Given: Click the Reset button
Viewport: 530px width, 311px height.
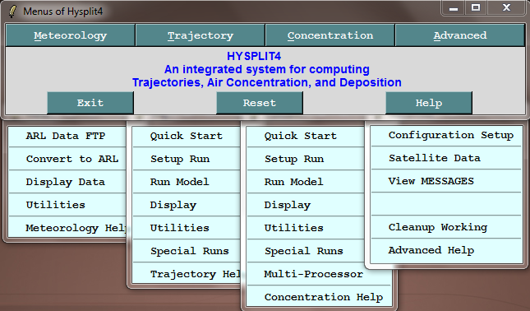Looking at the screenshot, I should pyautogui.click(x=260, y=103).
